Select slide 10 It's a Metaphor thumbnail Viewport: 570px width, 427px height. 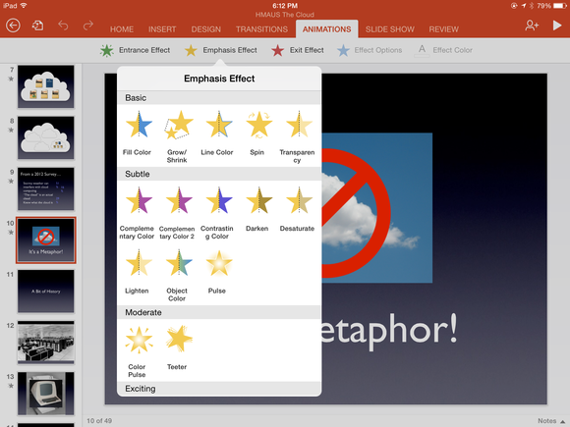(x=46, y=240)
